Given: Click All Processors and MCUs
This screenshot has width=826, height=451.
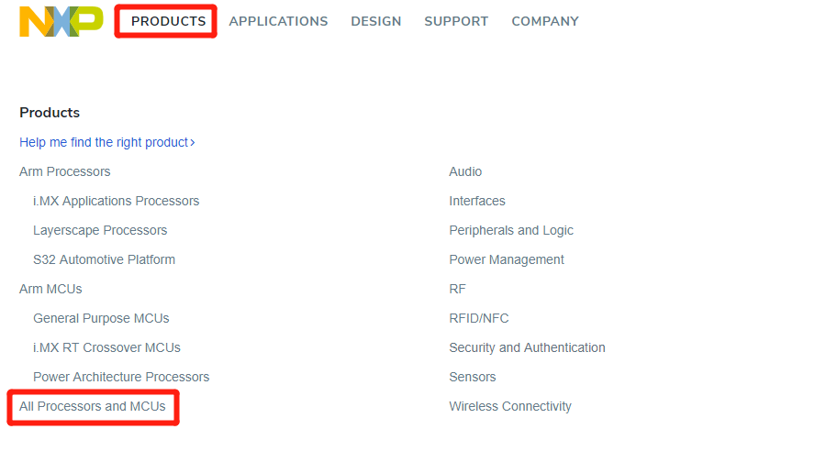Looking at the screenshot, I should (x=92, y=407).
